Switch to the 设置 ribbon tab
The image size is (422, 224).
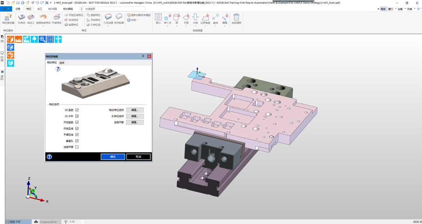point(18,9)
